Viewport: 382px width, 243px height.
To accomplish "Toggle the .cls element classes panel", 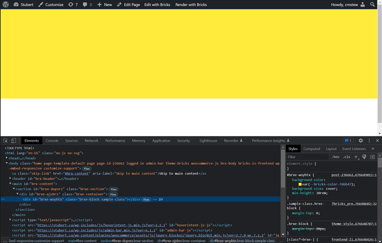I will pos(347,157).
